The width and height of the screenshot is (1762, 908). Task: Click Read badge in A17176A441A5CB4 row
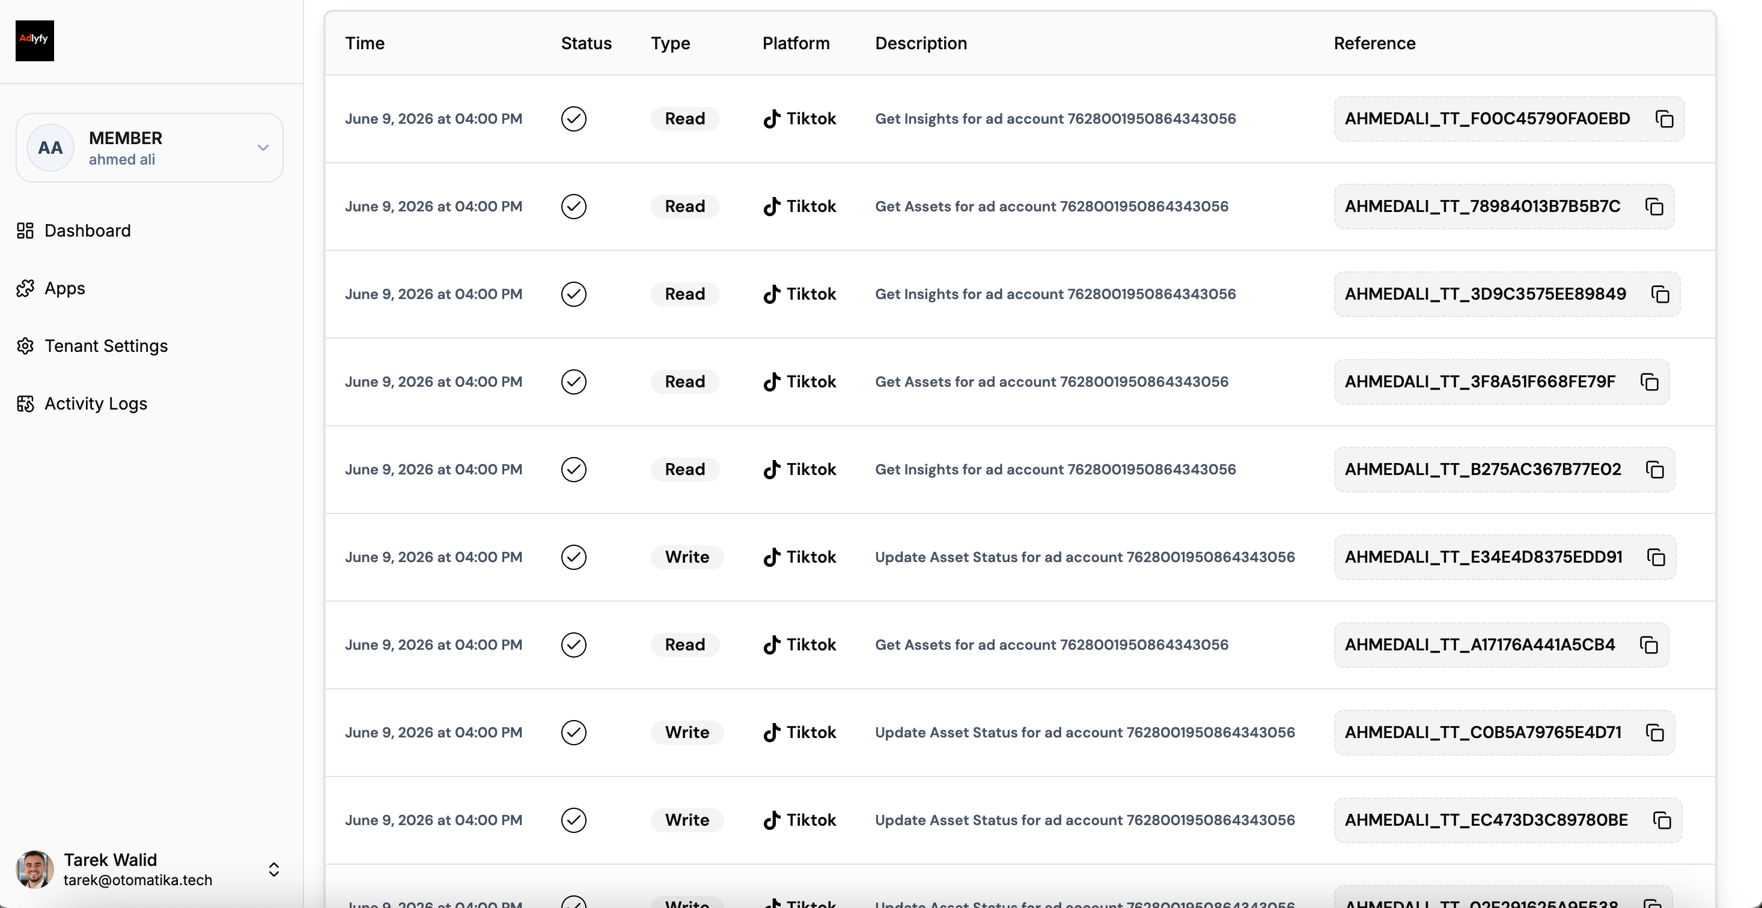pos(684,645)
